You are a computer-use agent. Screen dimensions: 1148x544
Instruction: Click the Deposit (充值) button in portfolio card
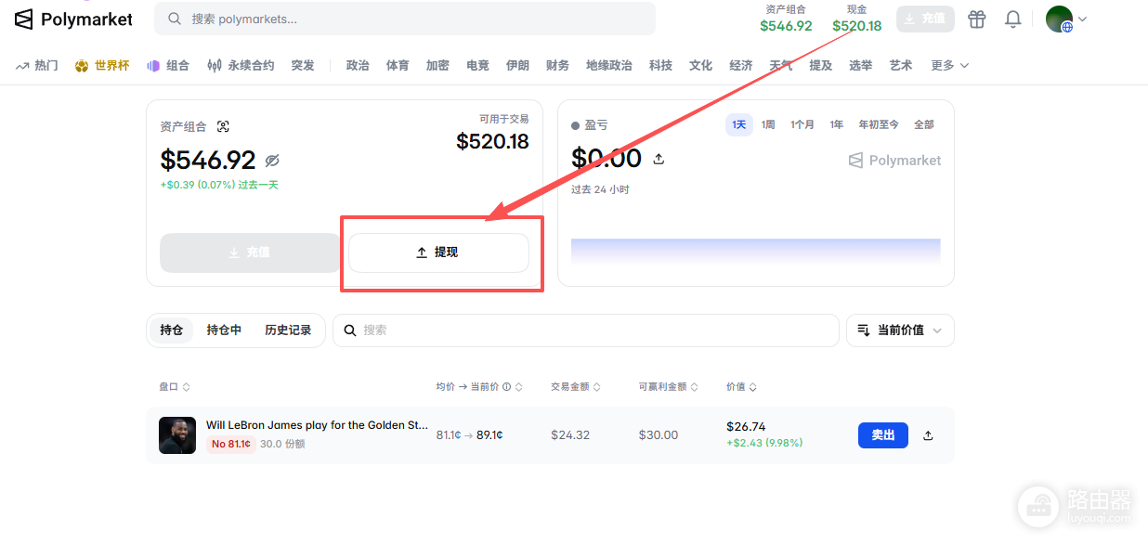[250, 253]
